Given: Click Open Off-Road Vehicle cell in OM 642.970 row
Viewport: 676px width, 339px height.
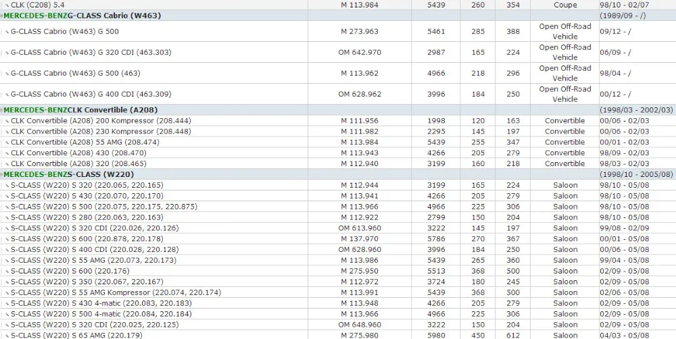Looking at the screenshot, I should click(x=564, y=53).
